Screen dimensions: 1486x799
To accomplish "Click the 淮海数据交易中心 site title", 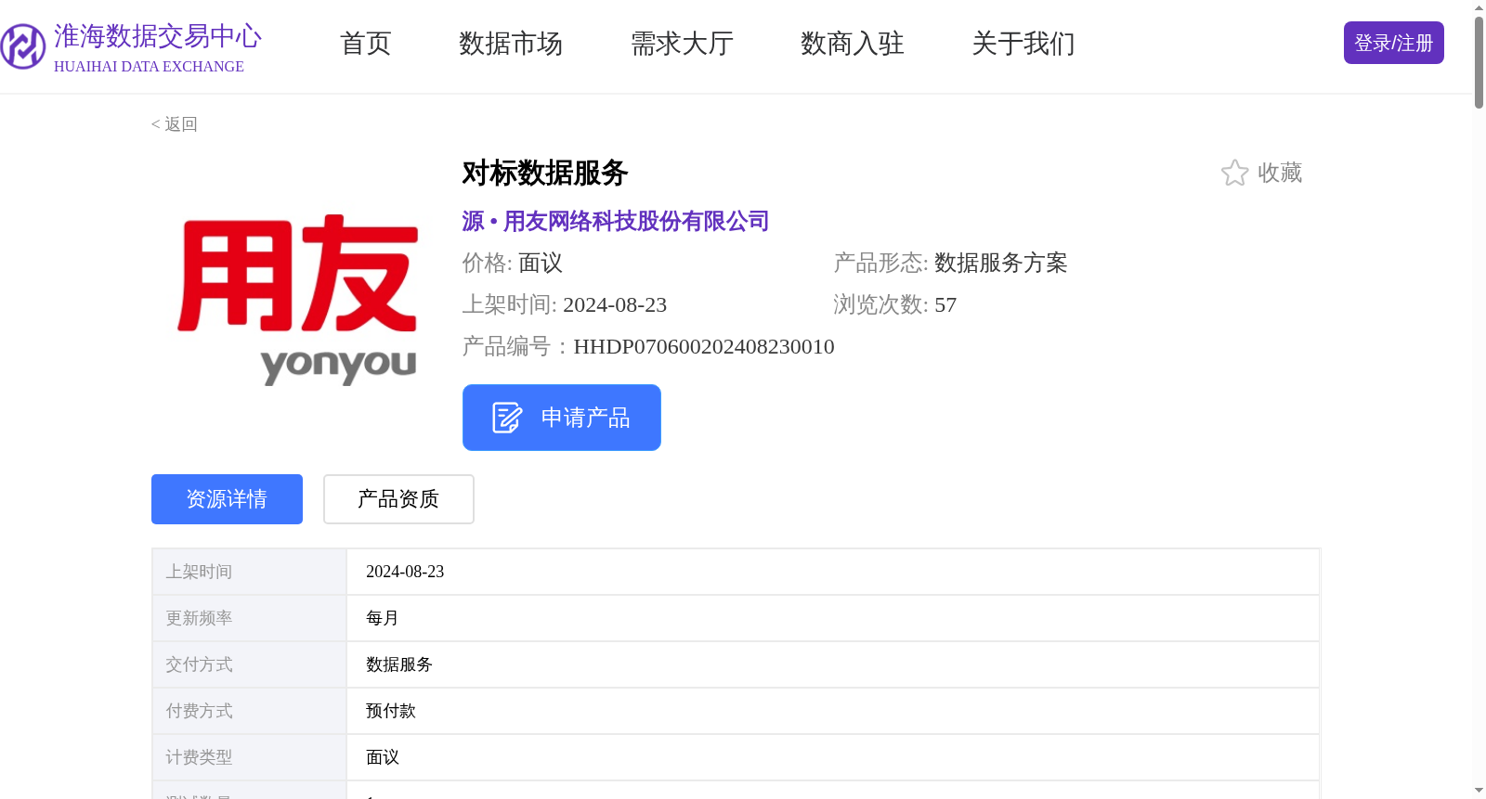I will [x=158, y=36].
